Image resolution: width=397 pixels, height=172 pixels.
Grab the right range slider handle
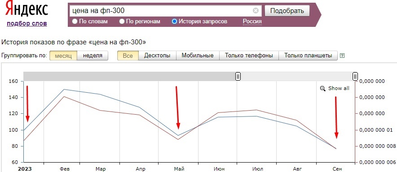click(x=355, y=76)
